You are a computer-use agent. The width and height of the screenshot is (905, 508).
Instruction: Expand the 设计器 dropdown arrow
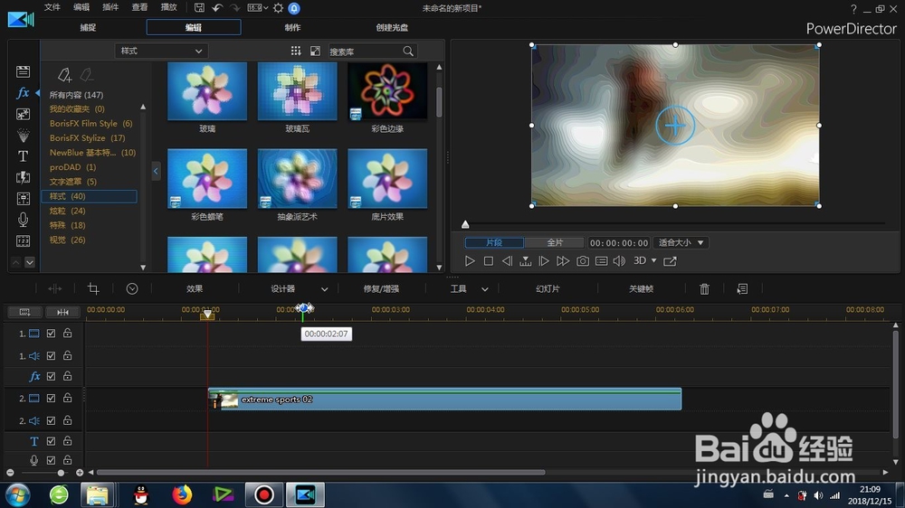(324, 289)
